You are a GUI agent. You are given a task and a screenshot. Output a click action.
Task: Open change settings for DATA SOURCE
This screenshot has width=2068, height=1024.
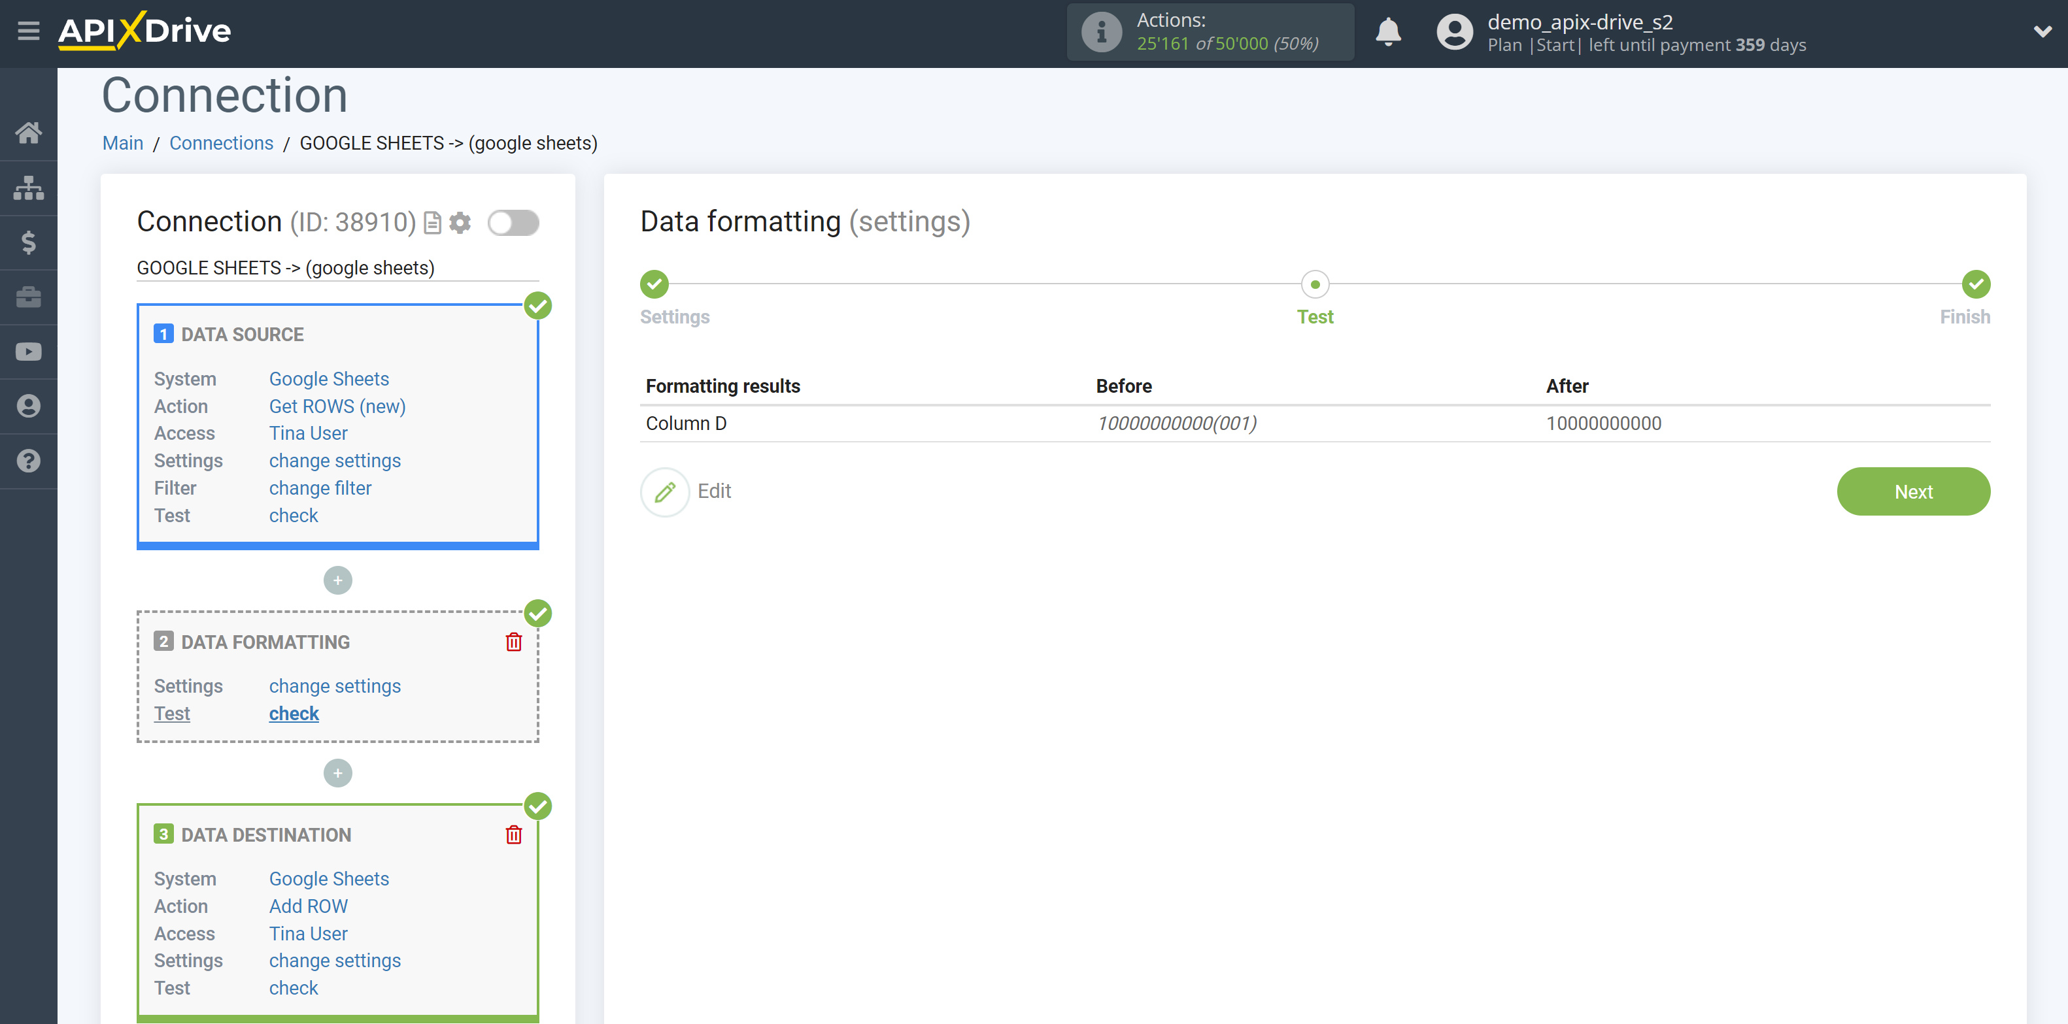pyautogui.click(x=333, y=460)
